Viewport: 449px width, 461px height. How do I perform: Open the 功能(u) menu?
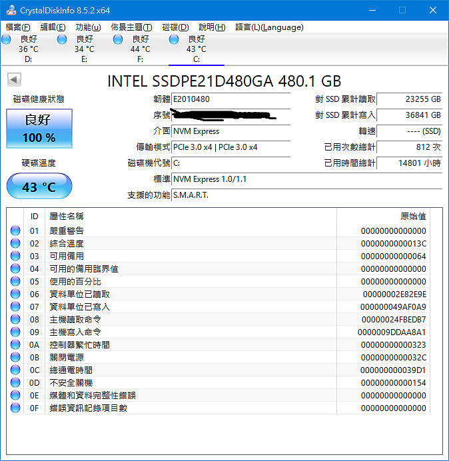pyautogui.click(x=88, y=27)
